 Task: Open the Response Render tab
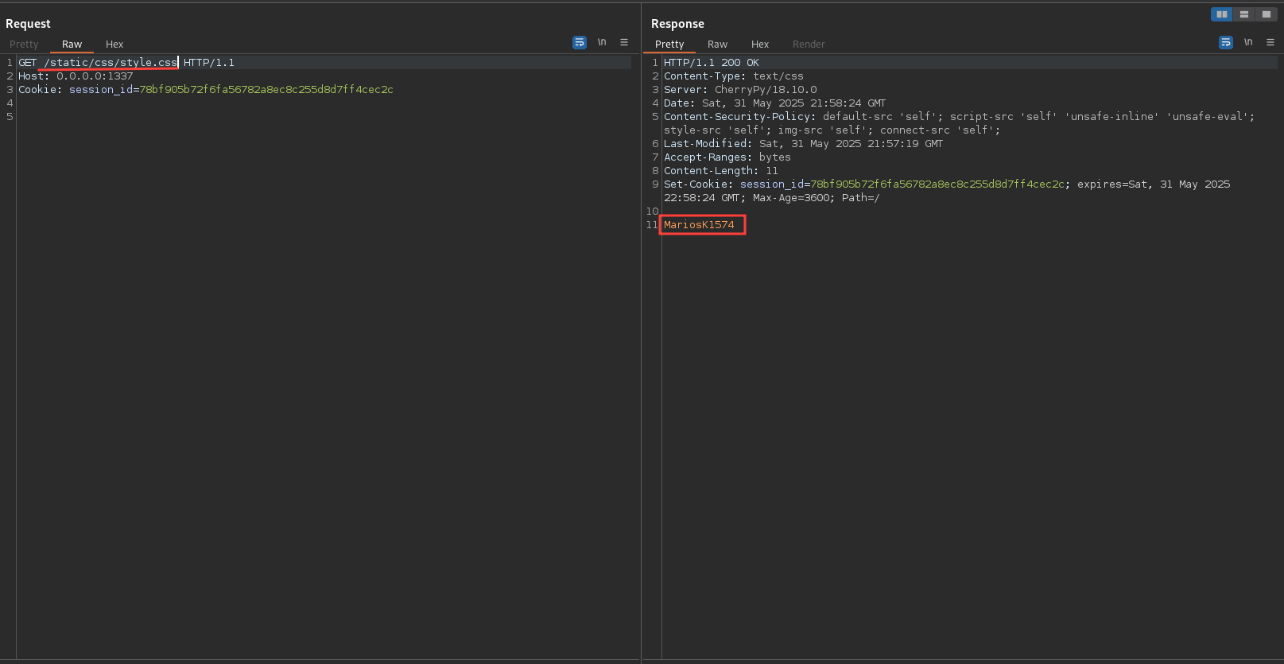809,45
